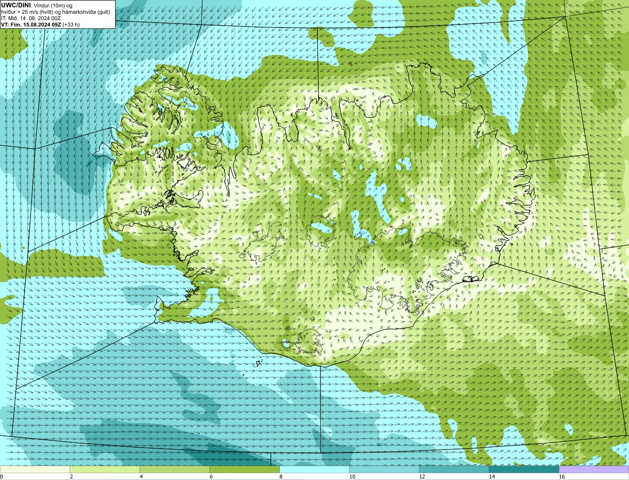The height and width of the screenshot is (480, 629).
Task: Click the "8" label on the color scale
Action: point(281,477)
